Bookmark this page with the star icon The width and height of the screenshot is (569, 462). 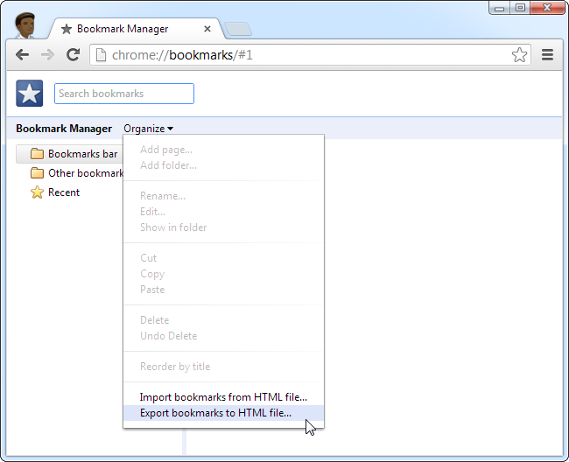pyautogui.click(x=519, y=55)
